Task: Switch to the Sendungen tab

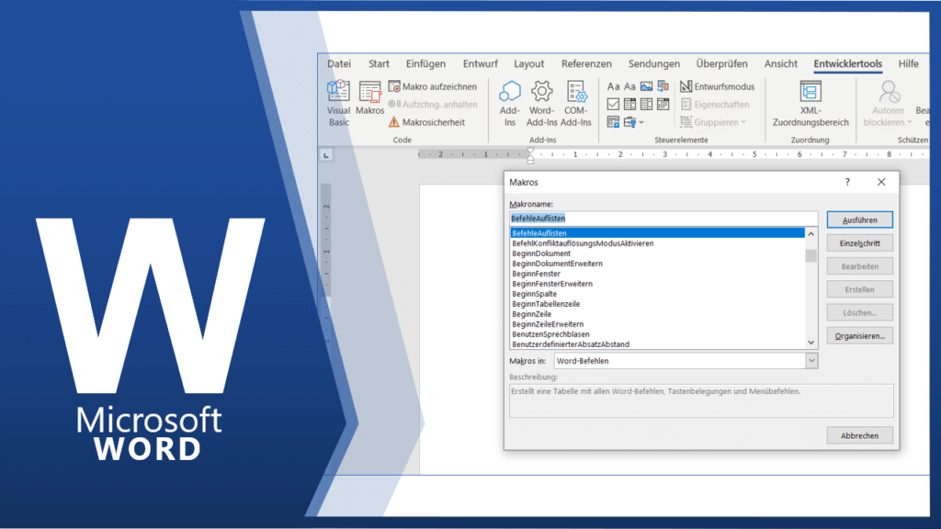Action: [x=654, y=63]
